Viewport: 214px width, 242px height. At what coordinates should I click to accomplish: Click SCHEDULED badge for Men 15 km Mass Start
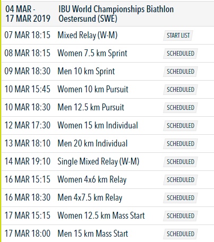tap(181, 234)
